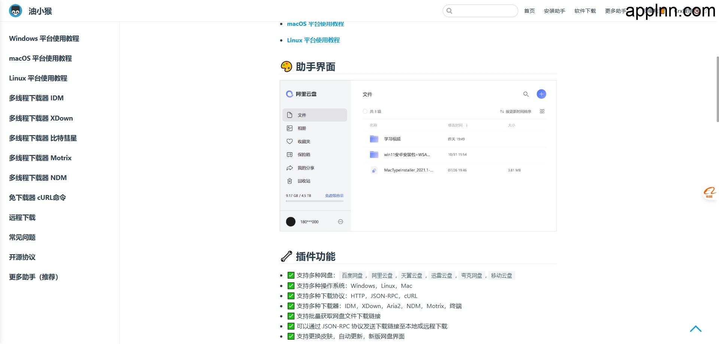This screenshot has height=344, width=719.
Task: Click green checkmark beside 支持更换皮肤
Action: pos(291,336)
